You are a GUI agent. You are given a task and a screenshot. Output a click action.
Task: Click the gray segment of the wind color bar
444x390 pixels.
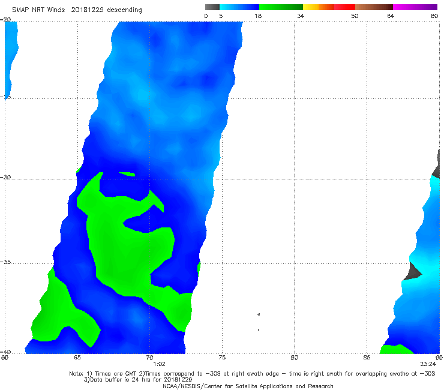tap(212, 7)
